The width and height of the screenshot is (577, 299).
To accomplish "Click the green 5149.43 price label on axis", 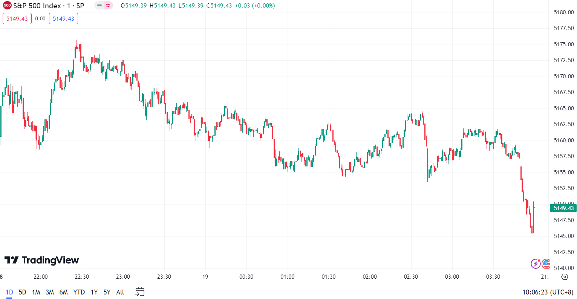I will pyautogui.click(x=563, y=208).
